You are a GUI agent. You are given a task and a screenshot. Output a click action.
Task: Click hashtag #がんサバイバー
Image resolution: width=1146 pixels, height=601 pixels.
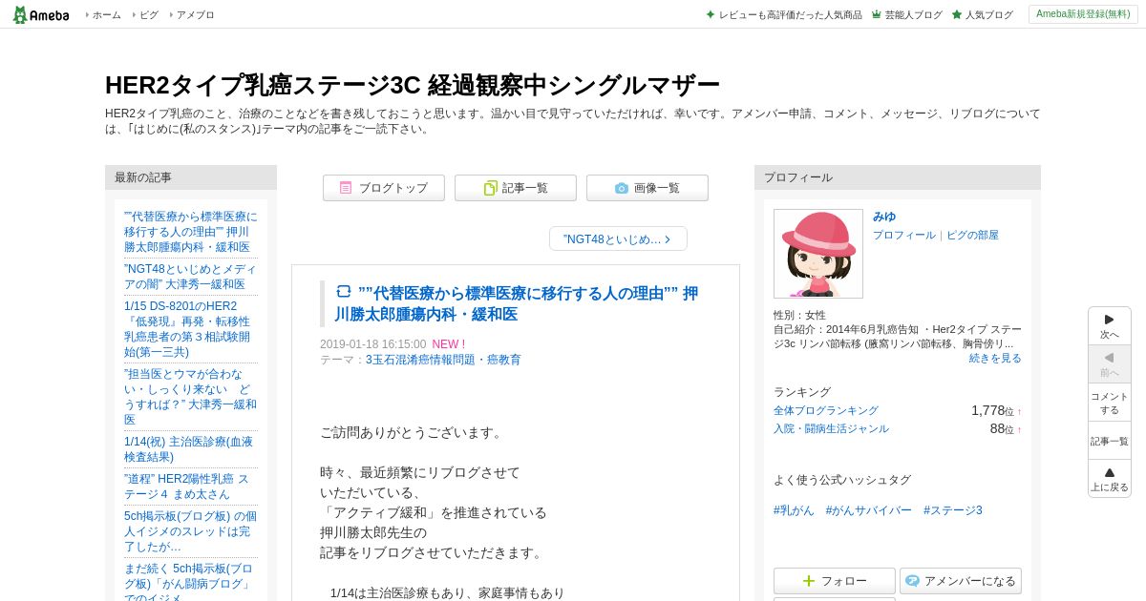pos(868,510)
